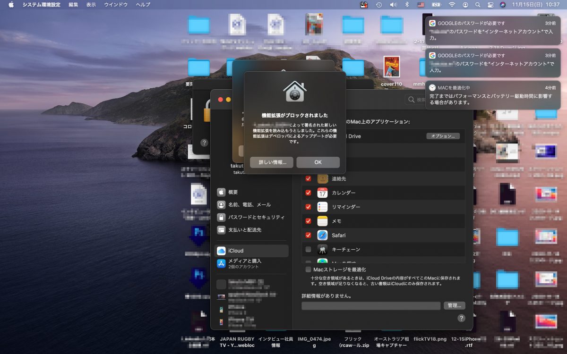
Task: Check Macストレージを最適化
Action: coord(308,270)
